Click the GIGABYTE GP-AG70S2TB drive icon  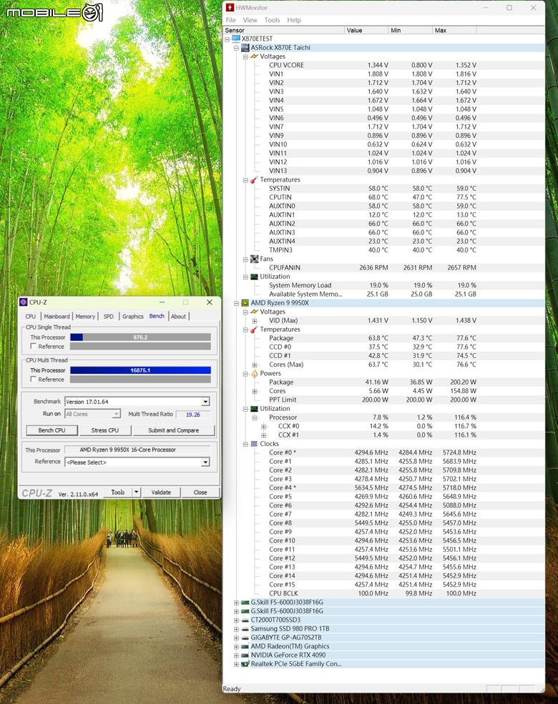(x=245, y=638)
